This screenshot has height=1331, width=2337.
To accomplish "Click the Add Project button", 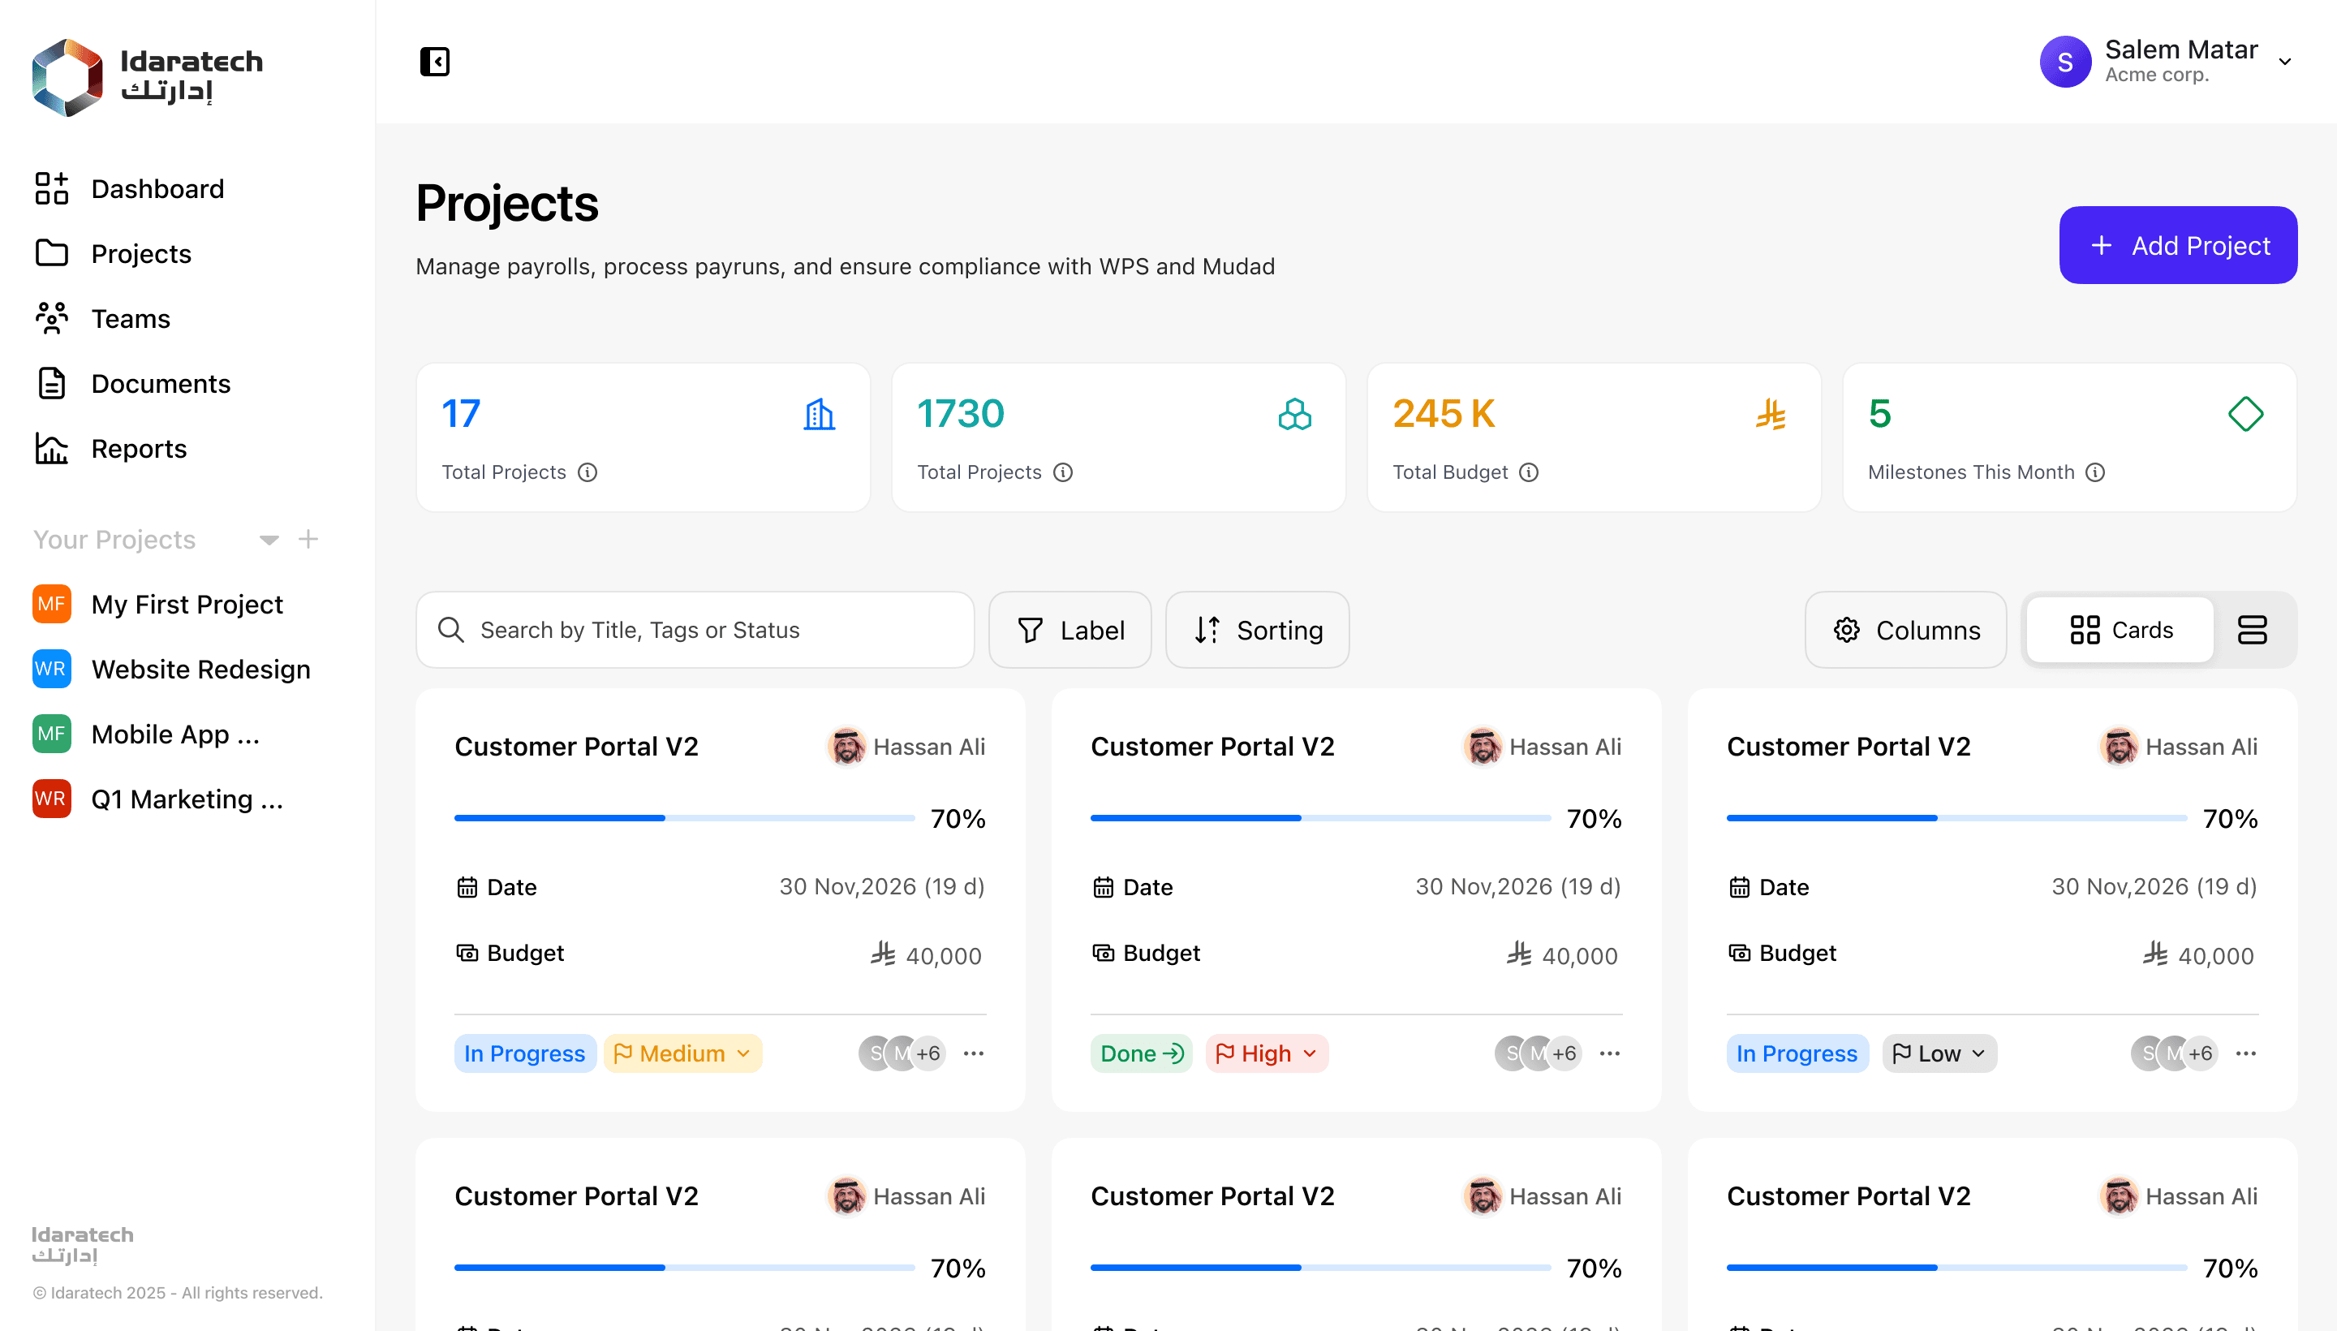I will pyautogui.click(x=2177, y=245).
